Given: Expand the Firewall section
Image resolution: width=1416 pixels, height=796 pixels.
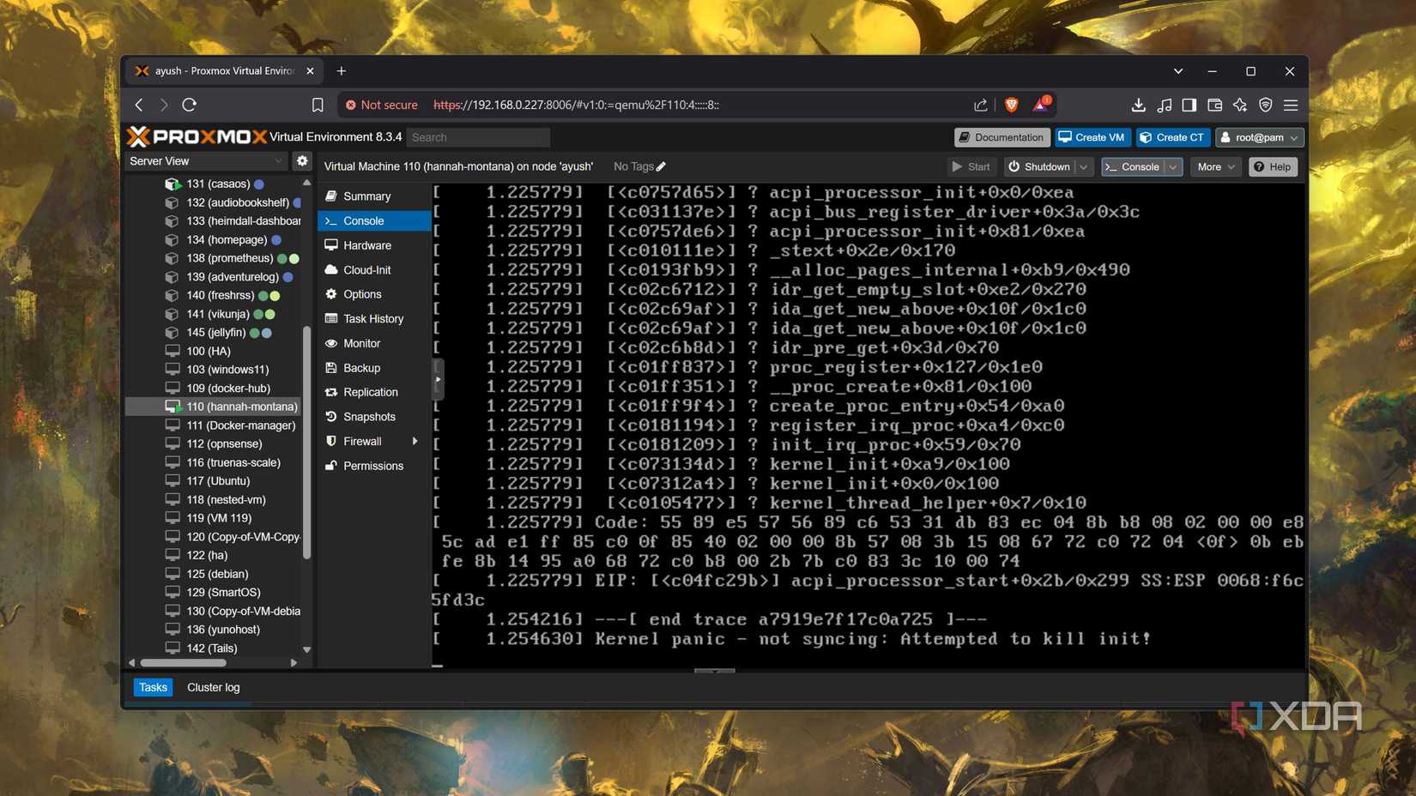Looking at the screenshot, I should [415, 441].
